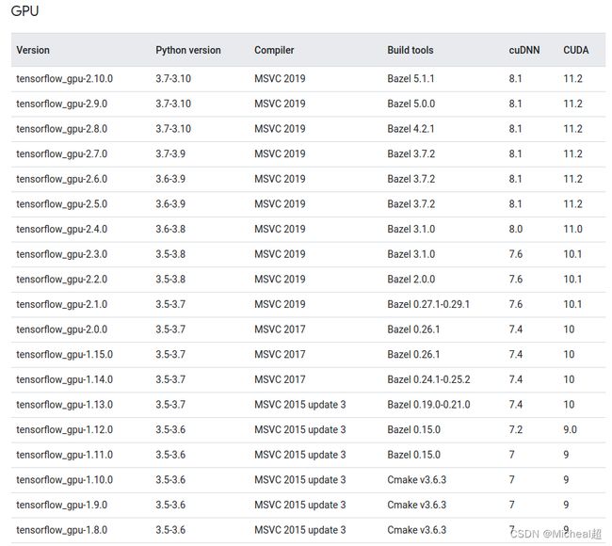
Task: Select the Bazel 0.27.1-0.29.1 cell
Action: (428, 304)
